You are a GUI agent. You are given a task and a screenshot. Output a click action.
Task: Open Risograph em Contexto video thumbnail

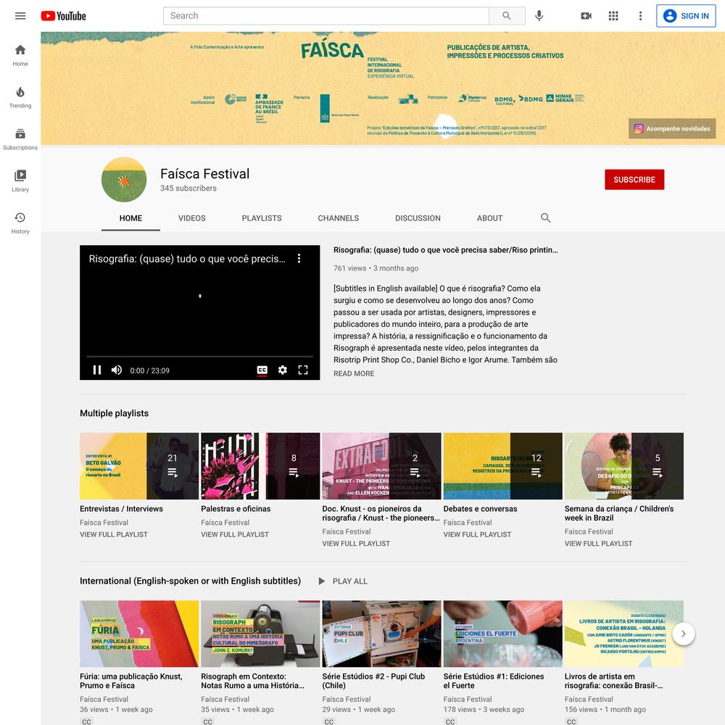(x=260, y=634)
